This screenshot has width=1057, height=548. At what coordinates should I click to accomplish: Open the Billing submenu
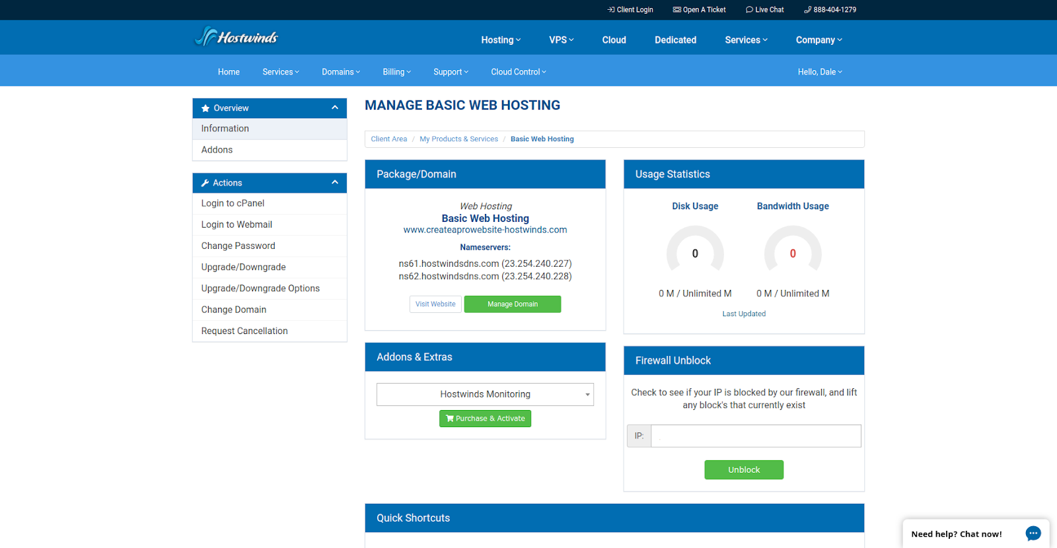[397, 72]
